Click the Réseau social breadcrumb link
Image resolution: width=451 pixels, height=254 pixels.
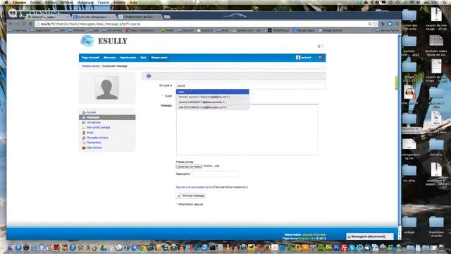[x=90, y=66]
